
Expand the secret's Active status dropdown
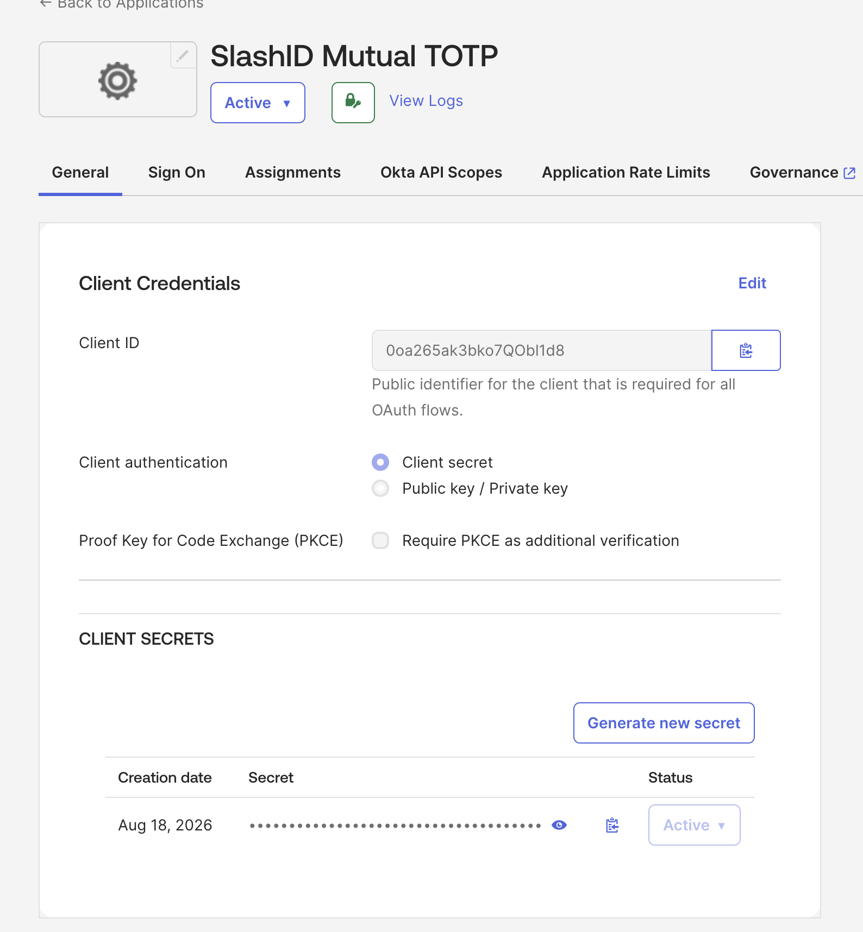tap(694, 825)
